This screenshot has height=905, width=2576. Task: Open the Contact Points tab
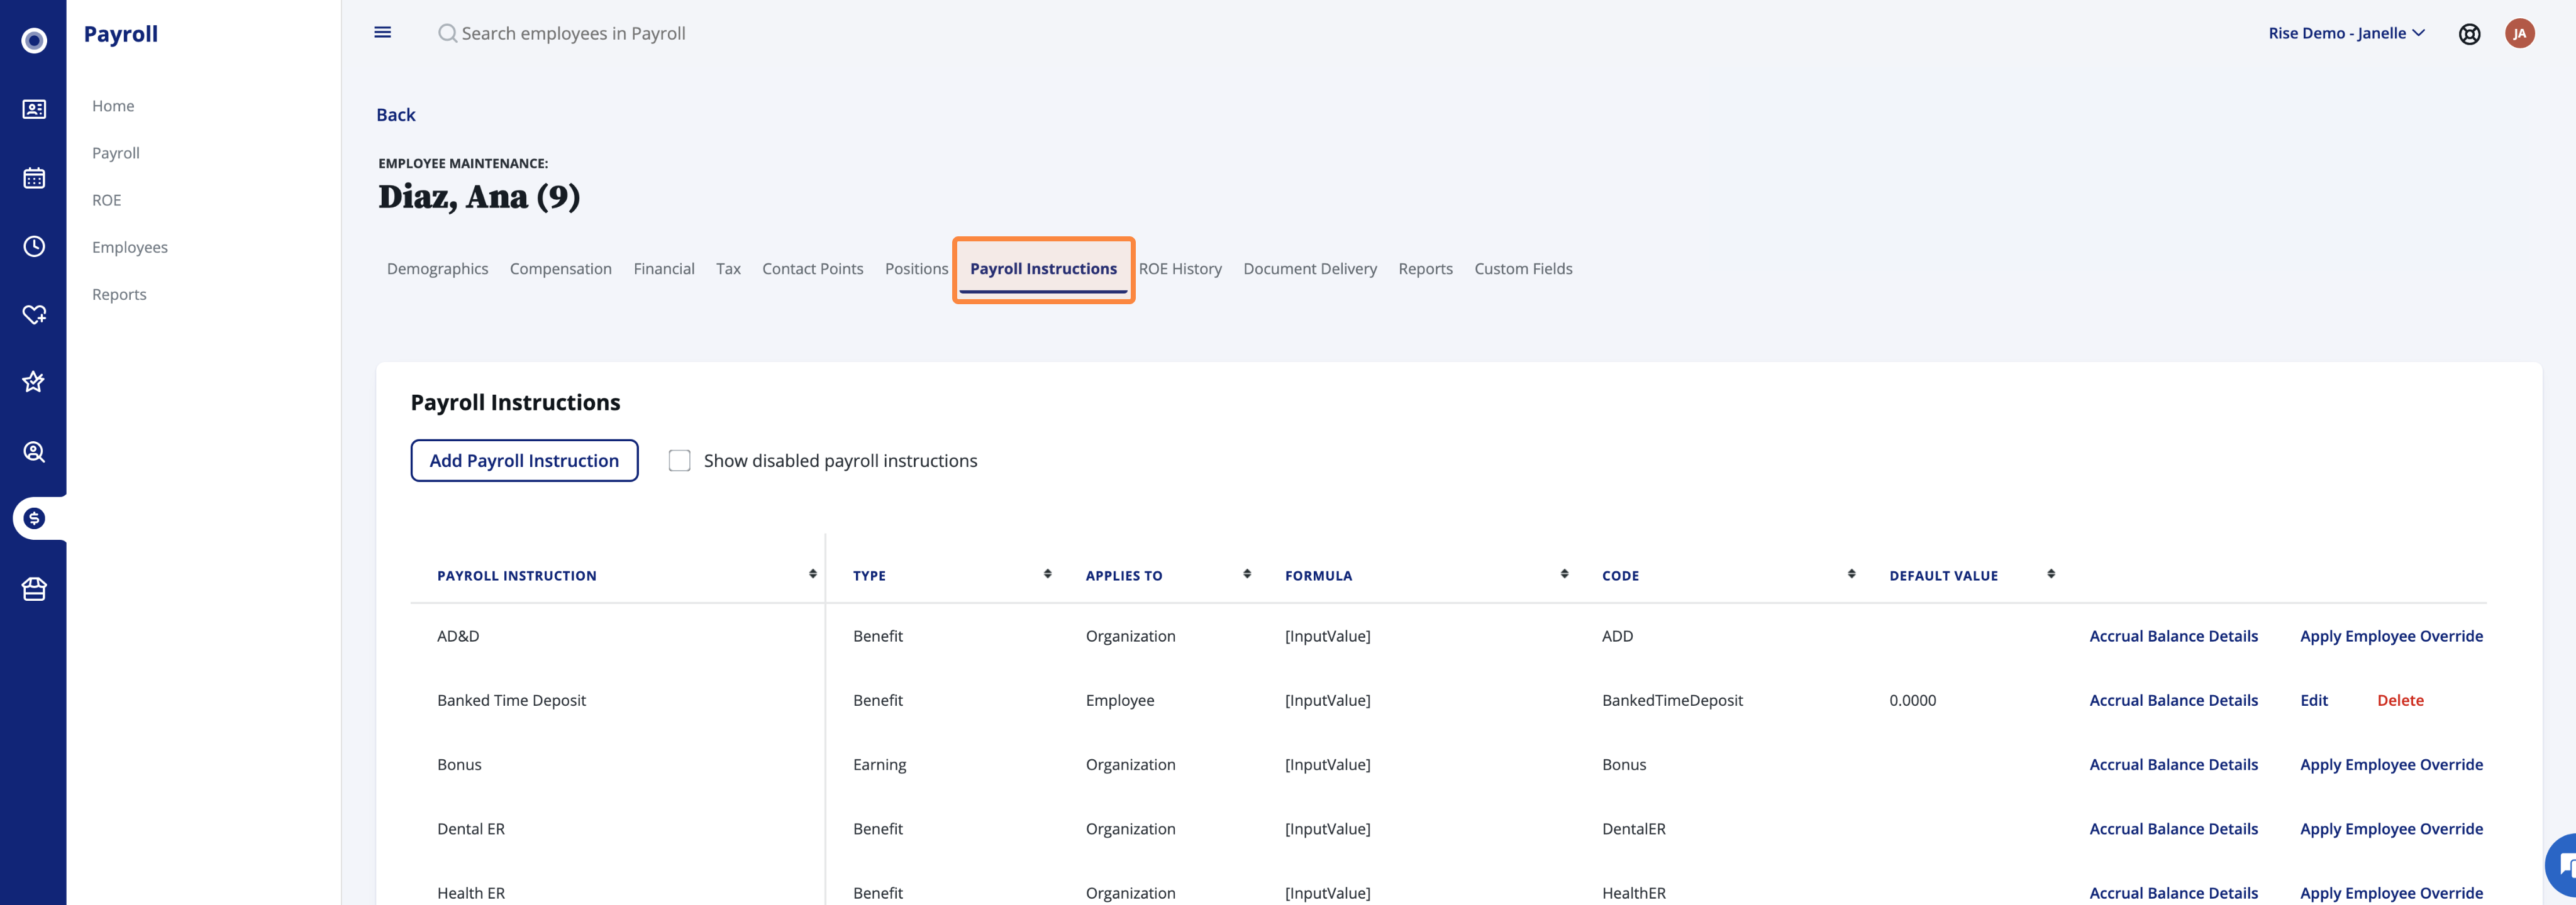click(812, 269)
